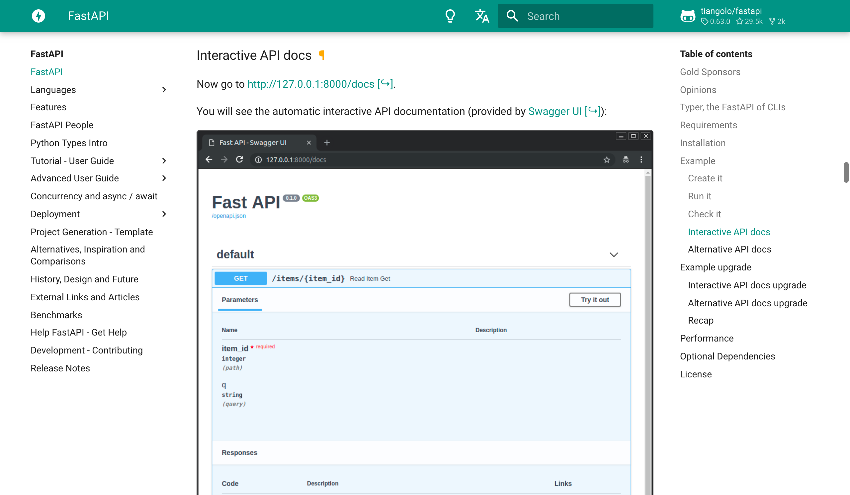This screenshot has width=850, height=495.
Task: Jump to Optional Dependencies section
Action: (727, 356)
